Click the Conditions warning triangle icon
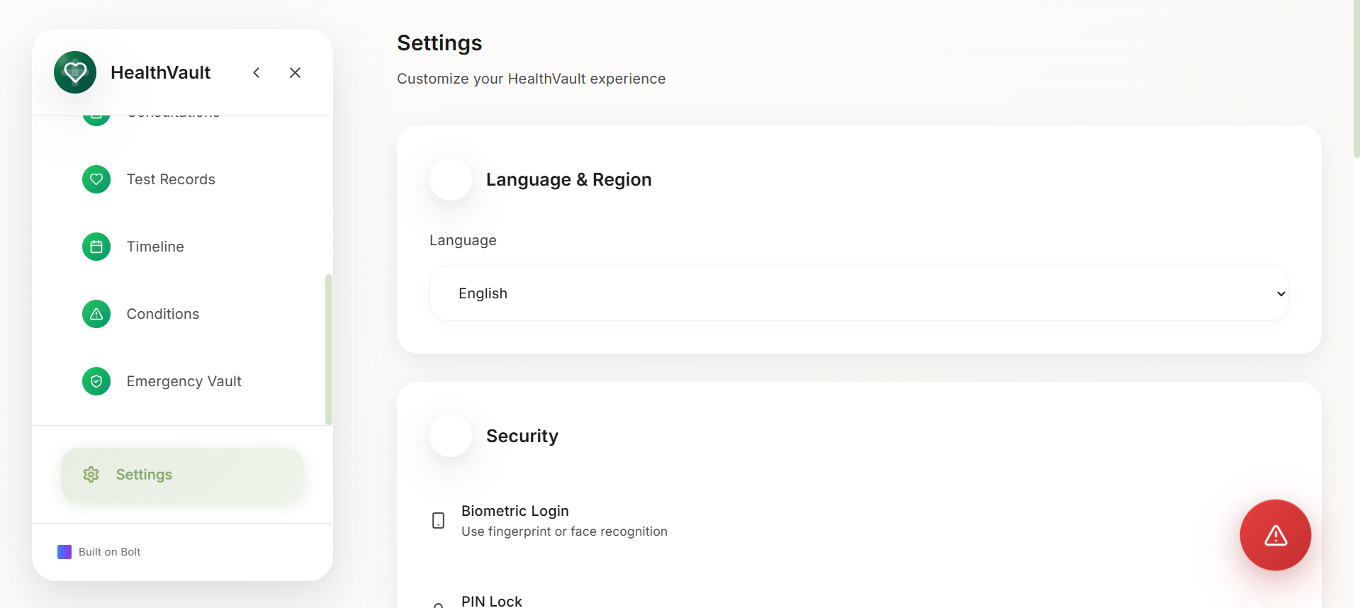The image size is (1360, 608). [96, 314]
